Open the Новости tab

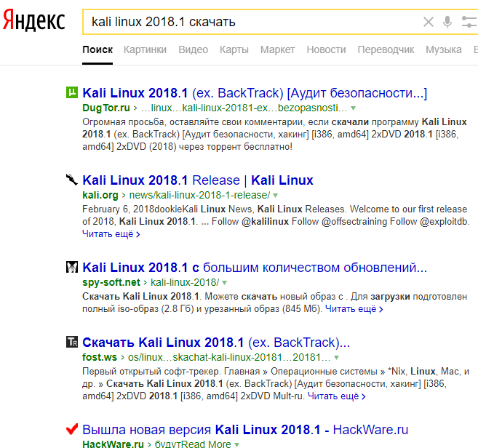click(x=326, y=49)
